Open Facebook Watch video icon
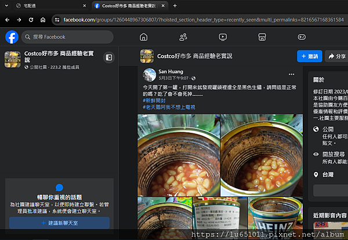The width and height of the screenshot is (348, 240). (223, 37)
